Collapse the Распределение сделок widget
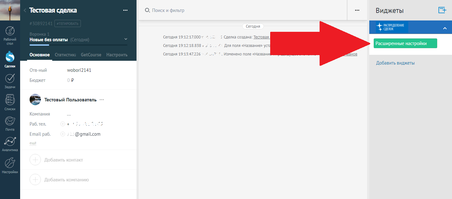This screenshot has width=452, height=199. tap(445, 28)
